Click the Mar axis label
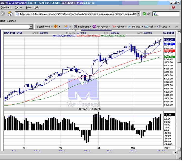The image size is (191, 163). point(133,148)
